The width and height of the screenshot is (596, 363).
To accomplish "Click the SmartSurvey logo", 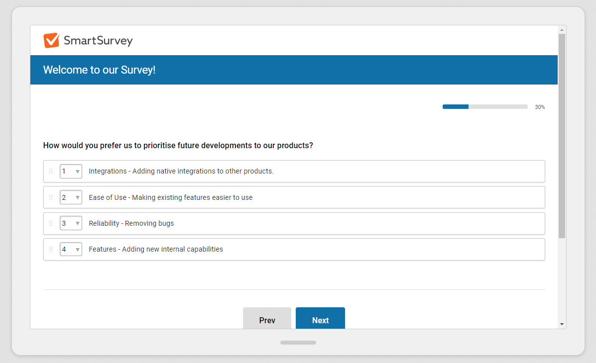I will (x=88, y=40).
